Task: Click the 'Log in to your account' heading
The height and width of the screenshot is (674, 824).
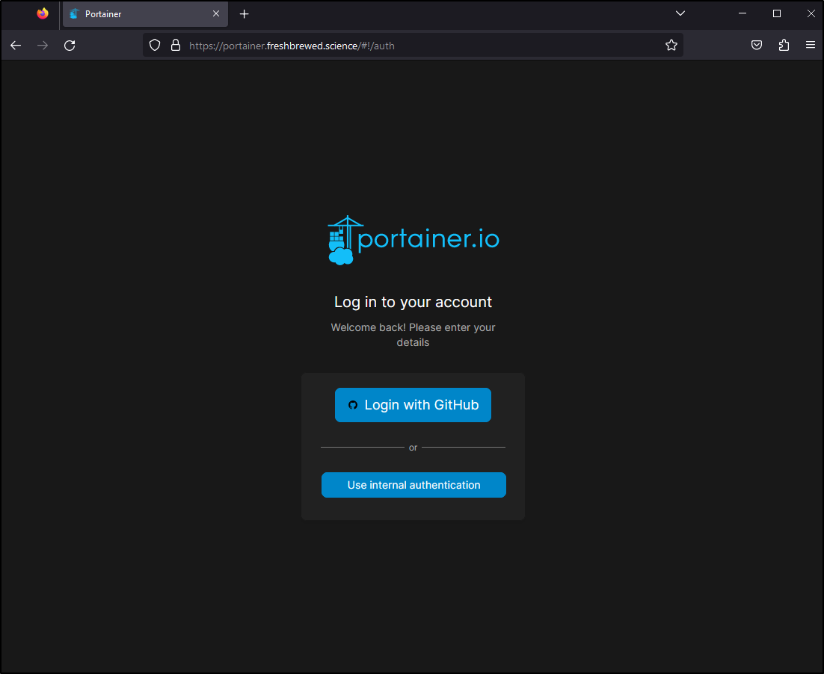Action: [413, 302]
